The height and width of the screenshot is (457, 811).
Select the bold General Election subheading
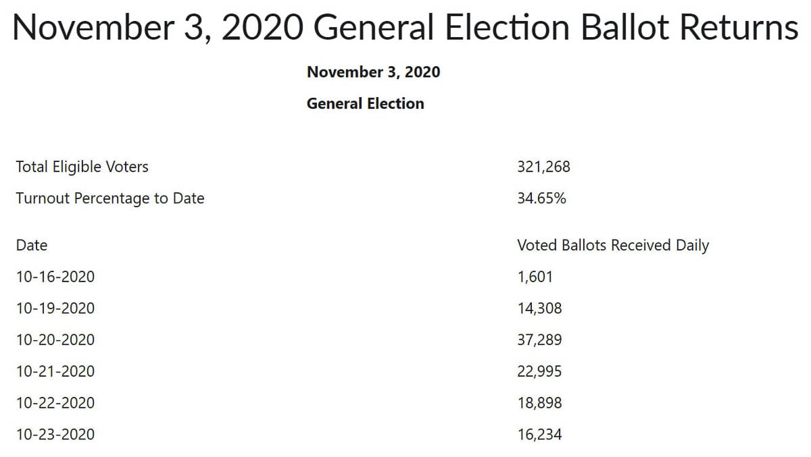[x=366, y=104]
